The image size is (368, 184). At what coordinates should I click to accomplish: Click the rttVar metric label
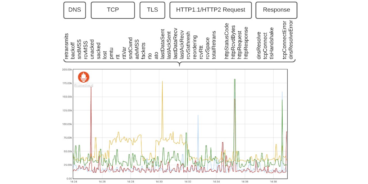124,53
